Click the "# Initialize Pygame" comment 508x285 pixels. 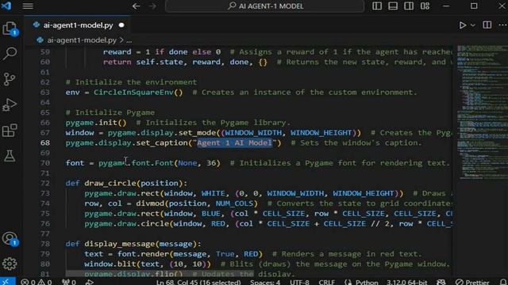(x=110, y=112)
